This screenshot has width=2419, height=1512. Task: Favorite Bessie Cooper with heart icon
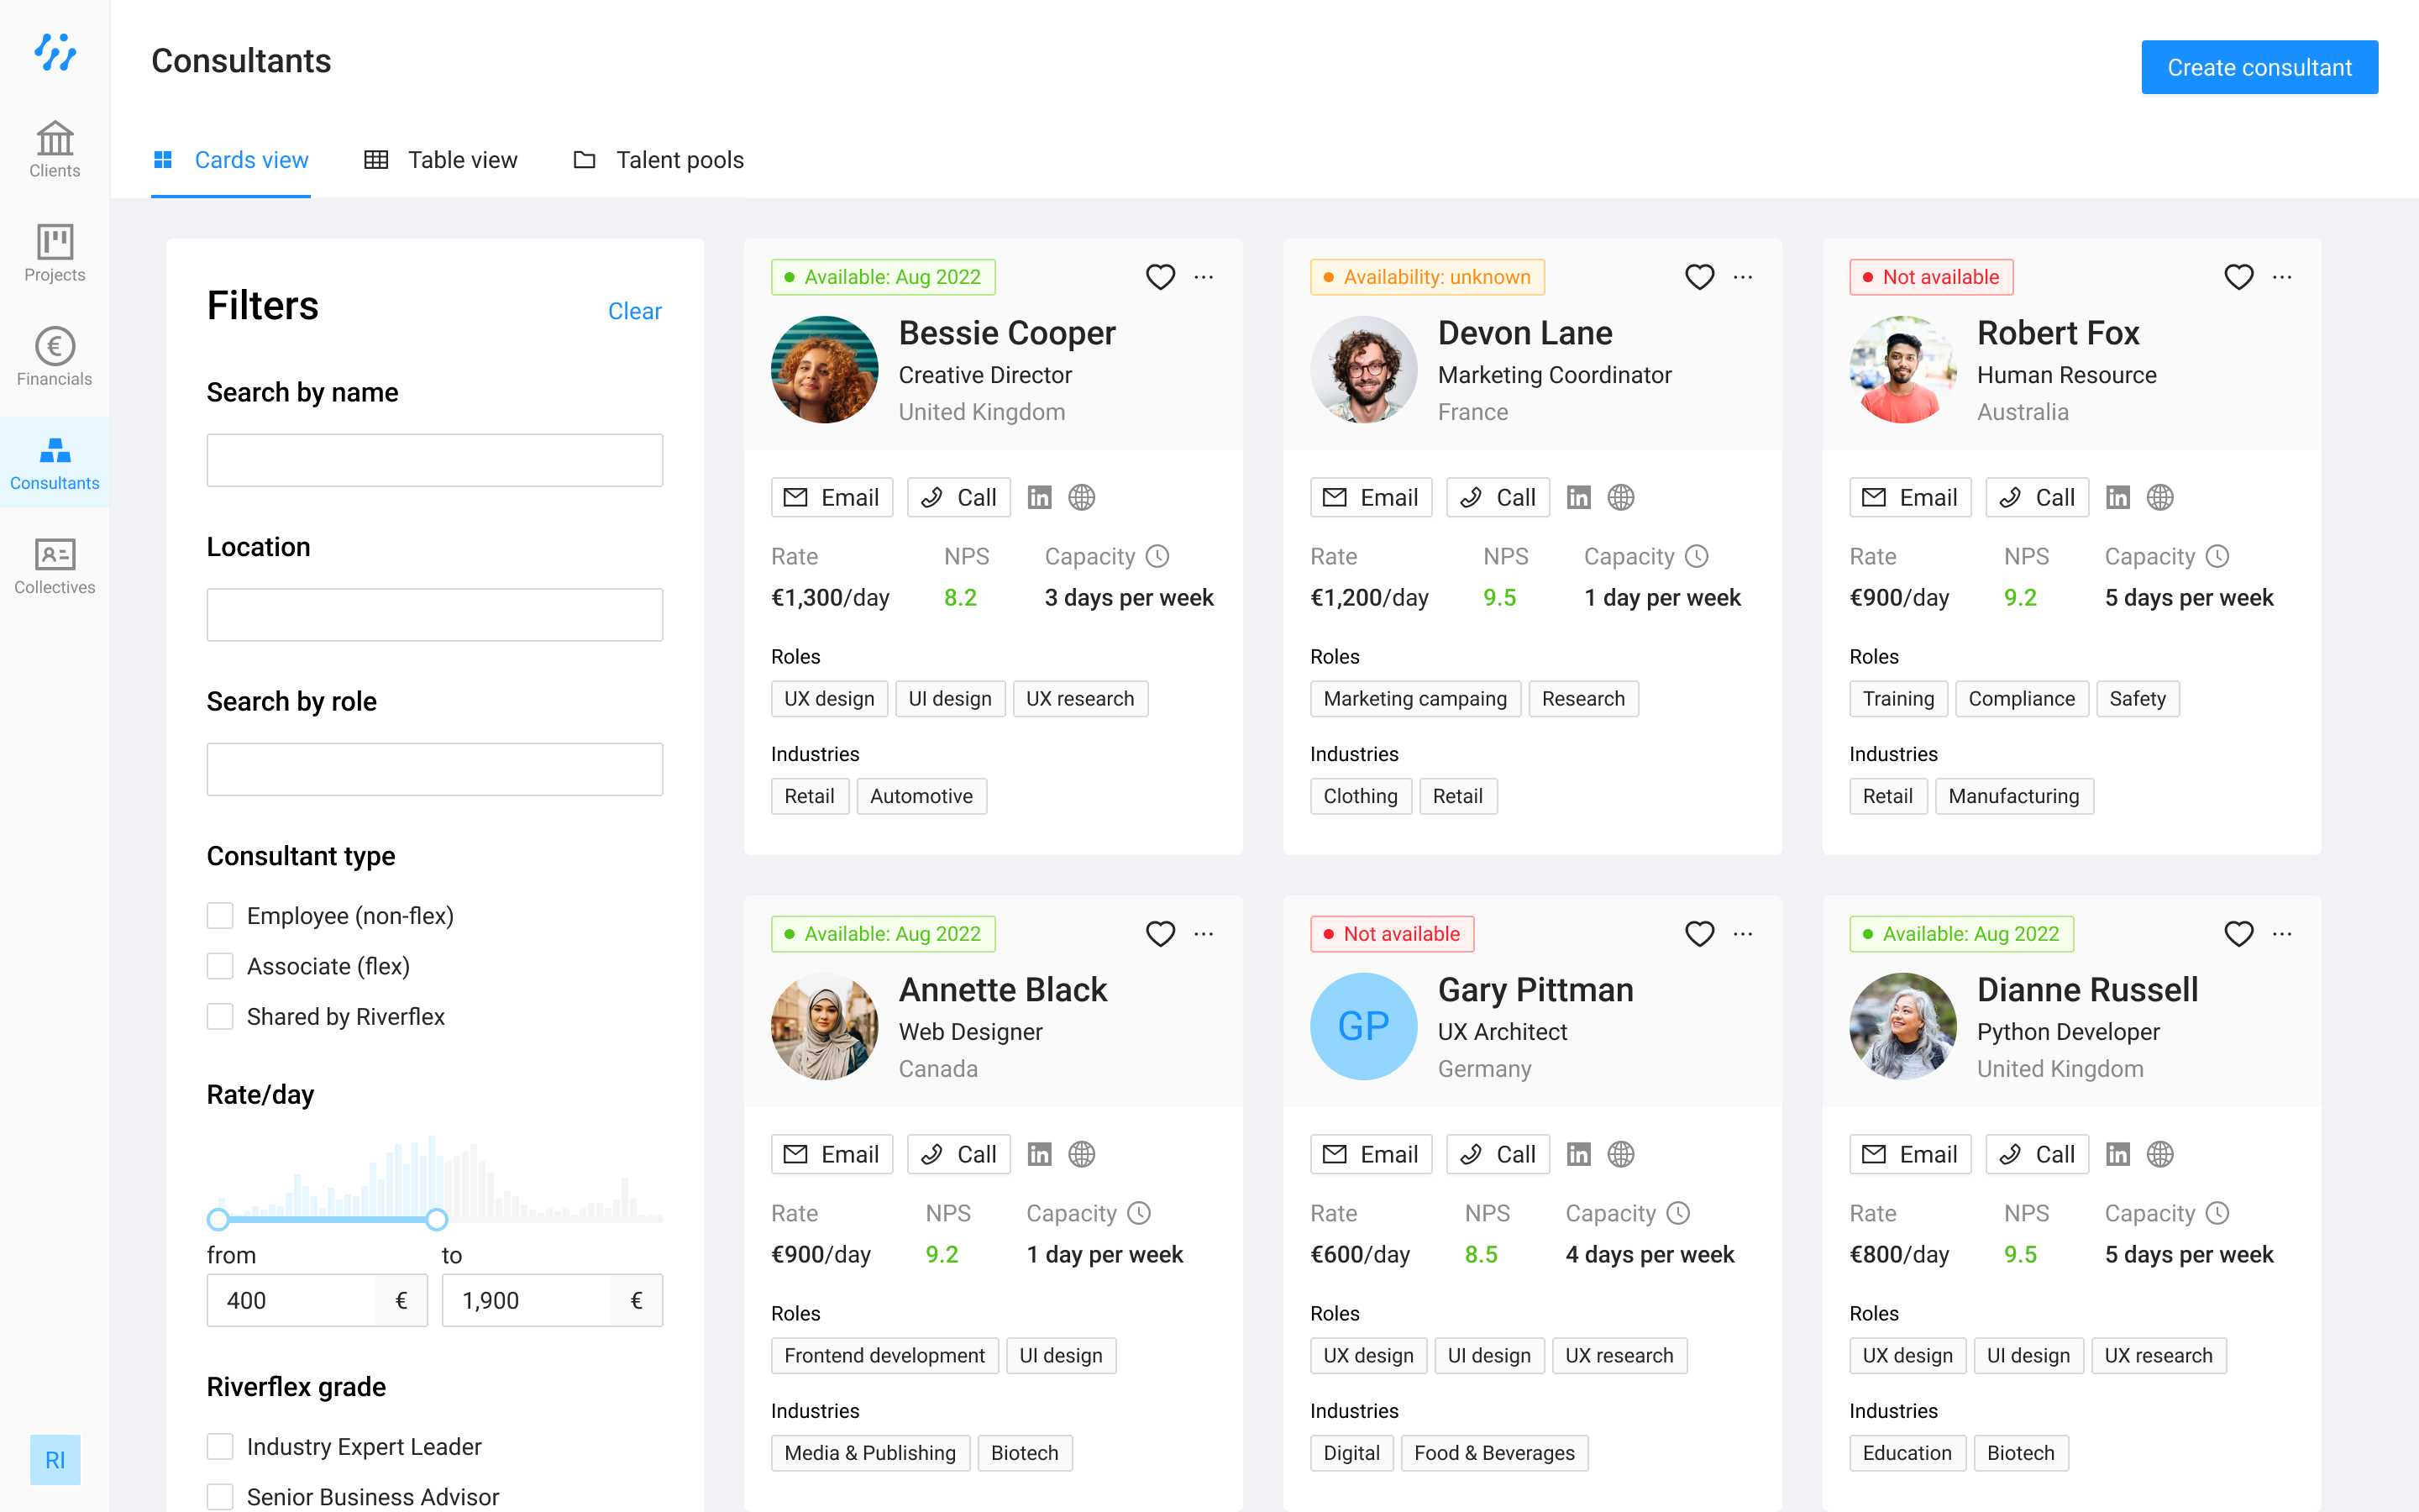click(1159, 277)
